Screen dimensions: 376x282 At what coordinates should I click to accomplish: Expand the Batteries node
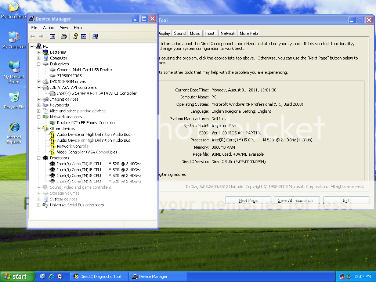pos(39,52)
